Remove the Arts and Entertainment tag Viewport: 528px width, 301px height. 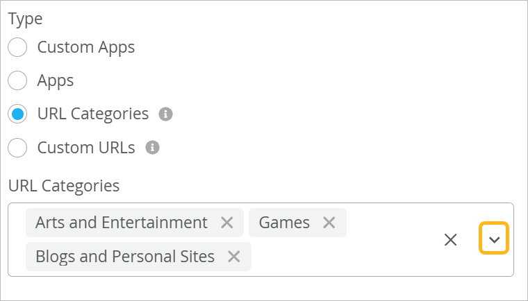[x=226, y=223]
